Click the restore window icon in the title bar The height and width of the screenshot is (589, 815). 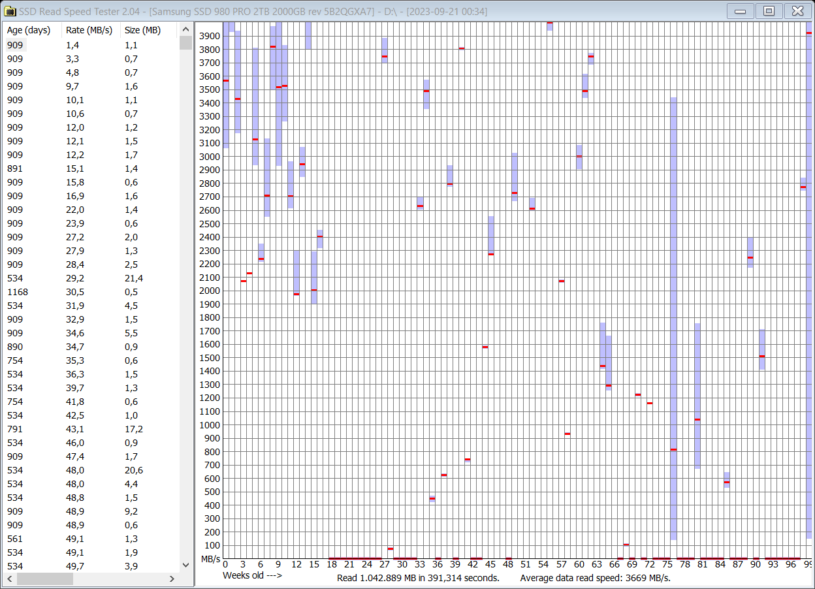point(769,10)
